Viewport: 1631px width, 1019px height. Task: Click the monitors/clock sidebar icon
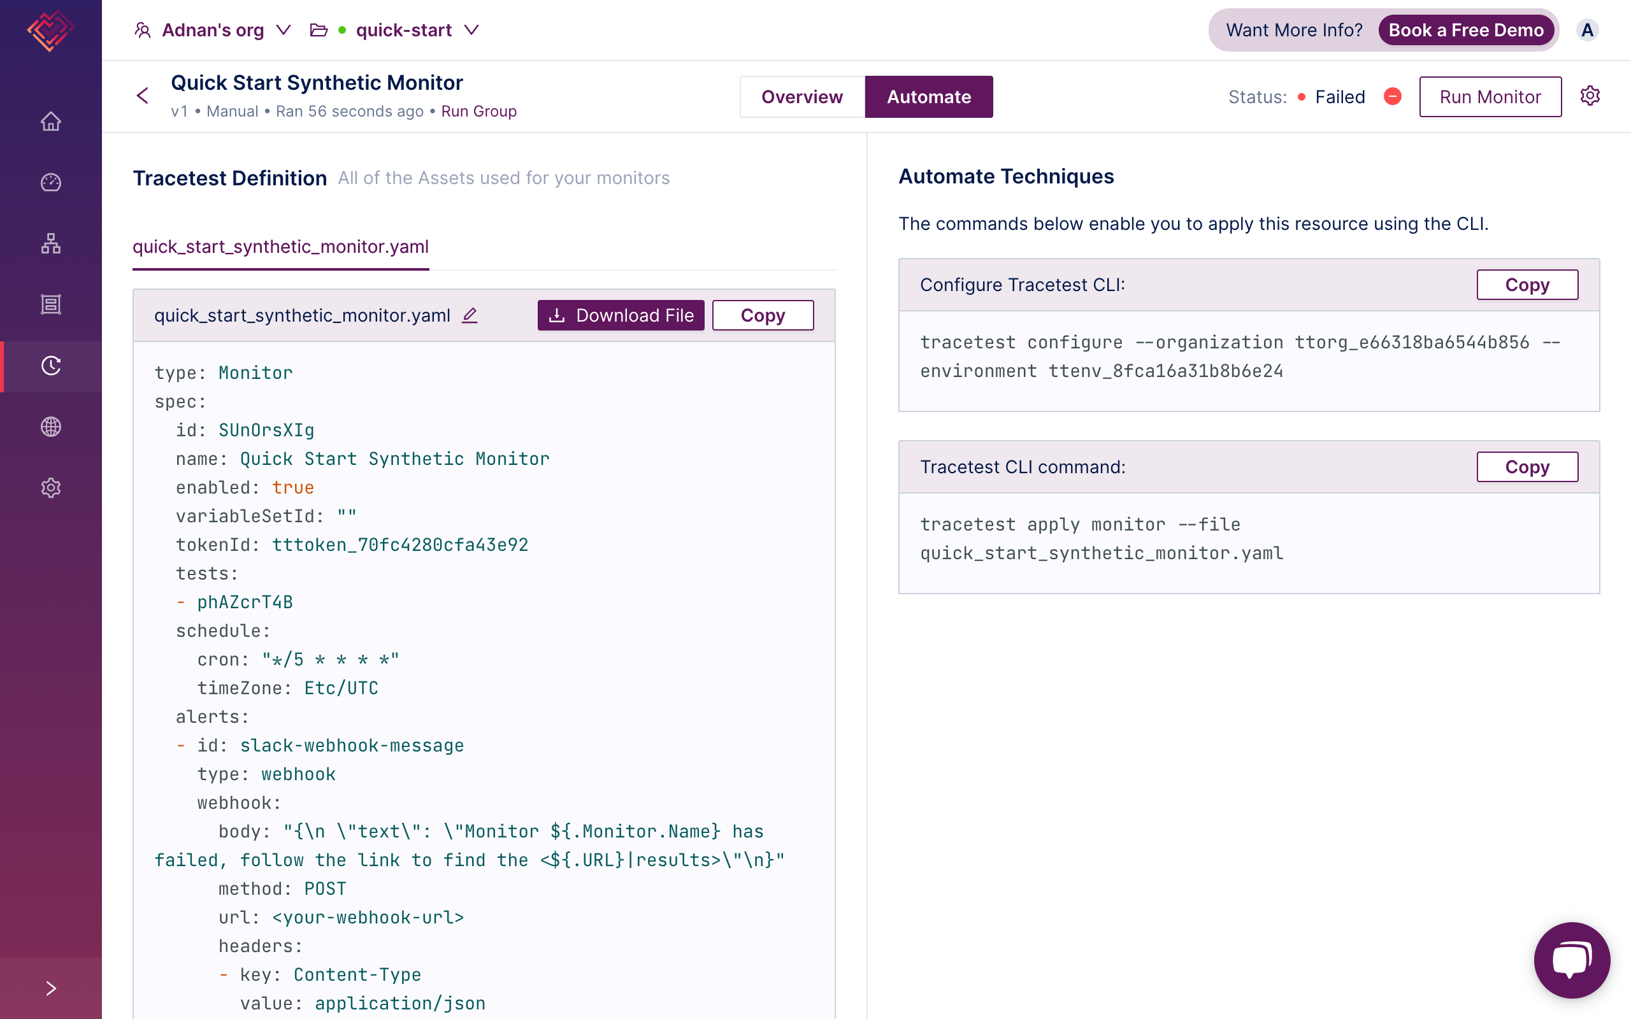53,365
